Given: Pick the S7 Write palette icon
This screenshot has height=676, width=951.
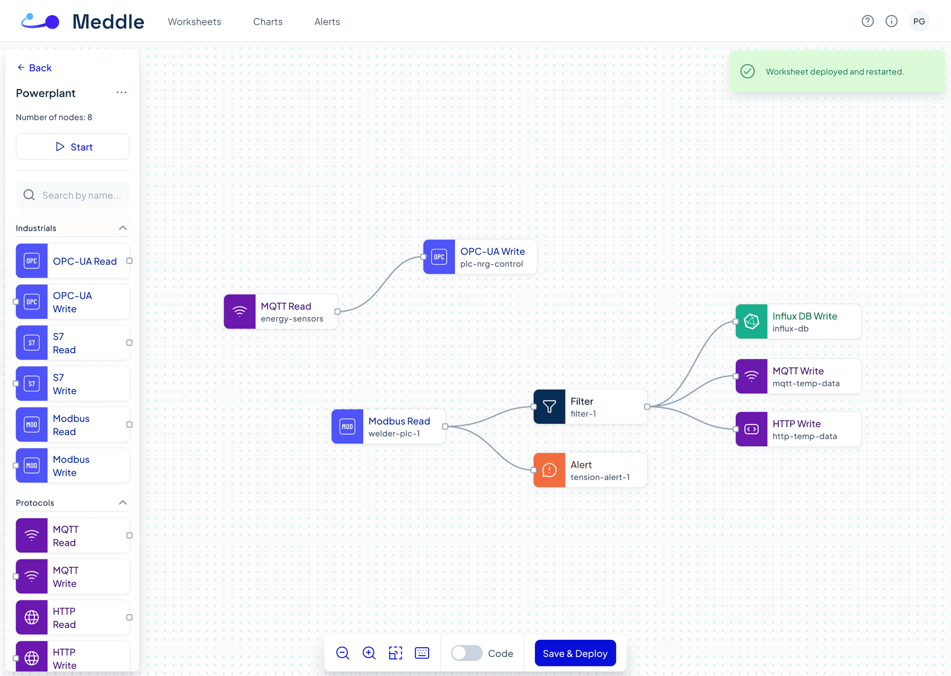Looking at the screenshot, I should (32, 383).
